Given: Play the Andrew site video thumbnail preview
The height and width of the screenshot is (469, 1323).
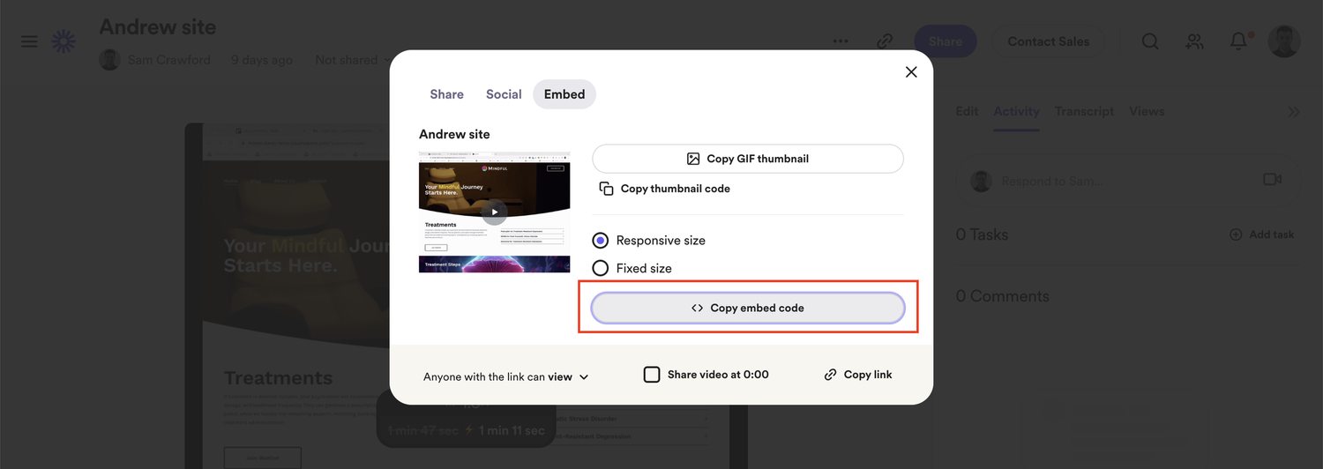Looking at the screenshot, I should click(x=494, y=211).
